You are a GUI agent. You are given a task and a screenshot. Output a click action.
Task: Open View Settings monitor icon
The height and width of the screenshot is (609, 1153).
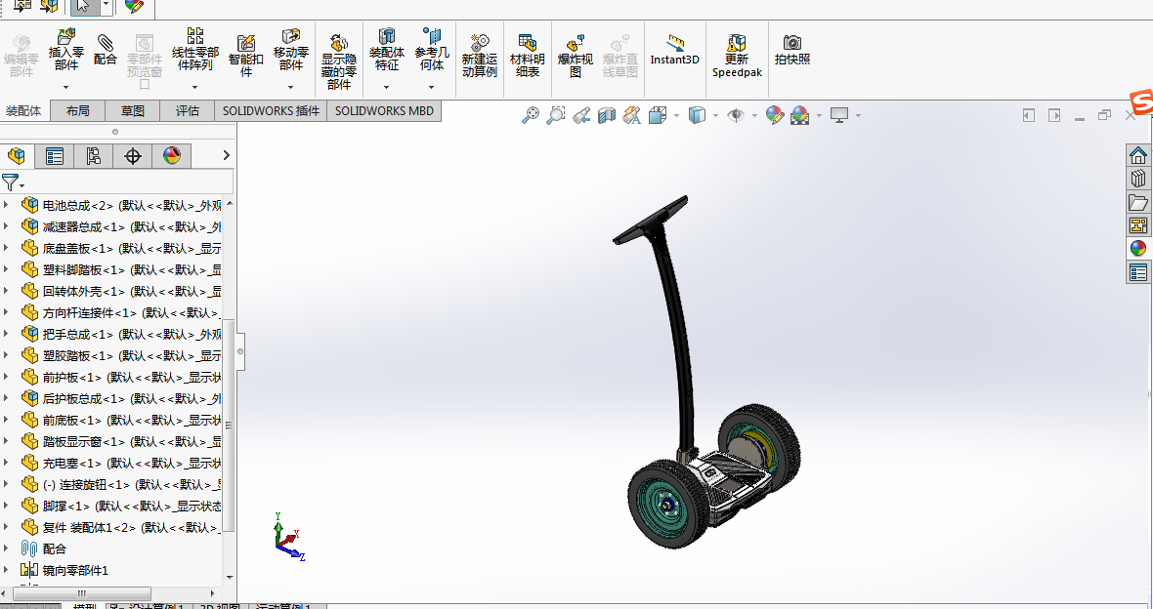[839, 115]
